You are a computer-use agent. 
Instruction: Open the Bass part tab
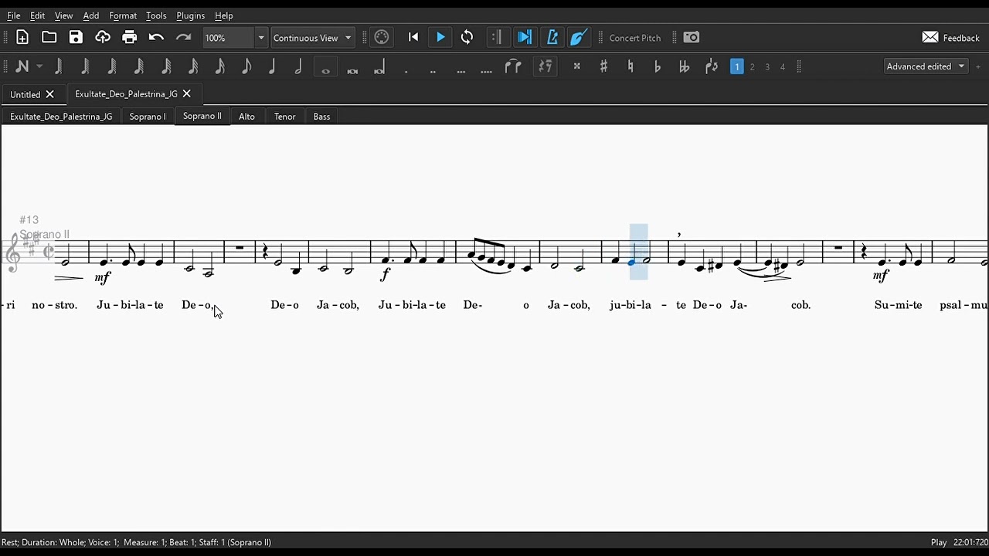pyautogui.click(x=321, y=117)
